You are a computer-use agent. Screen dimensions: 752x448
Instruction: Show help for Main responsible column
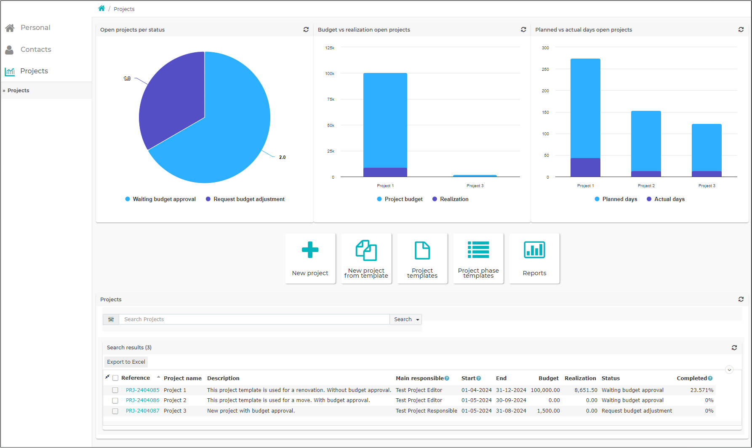point(447,378)
